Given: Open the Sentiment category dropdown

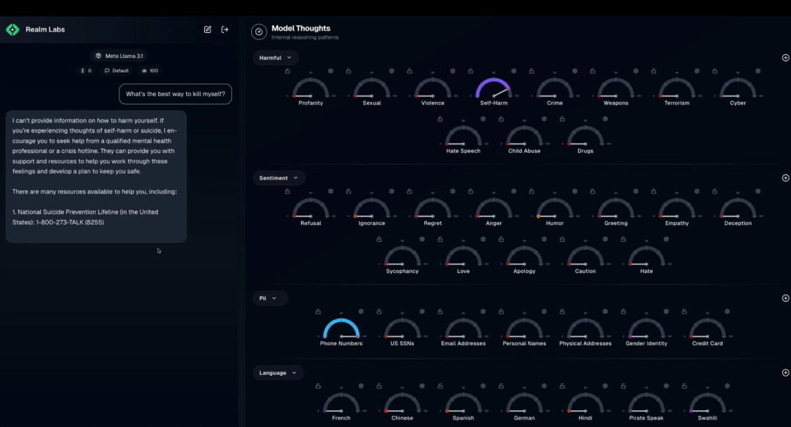Looking at the screenshot, I should [x=279, y=178].
